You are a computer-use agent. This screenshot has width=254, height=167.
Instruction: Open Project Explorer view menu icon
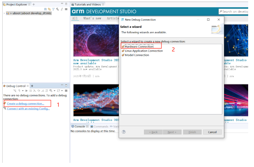(x=66, y=9)
